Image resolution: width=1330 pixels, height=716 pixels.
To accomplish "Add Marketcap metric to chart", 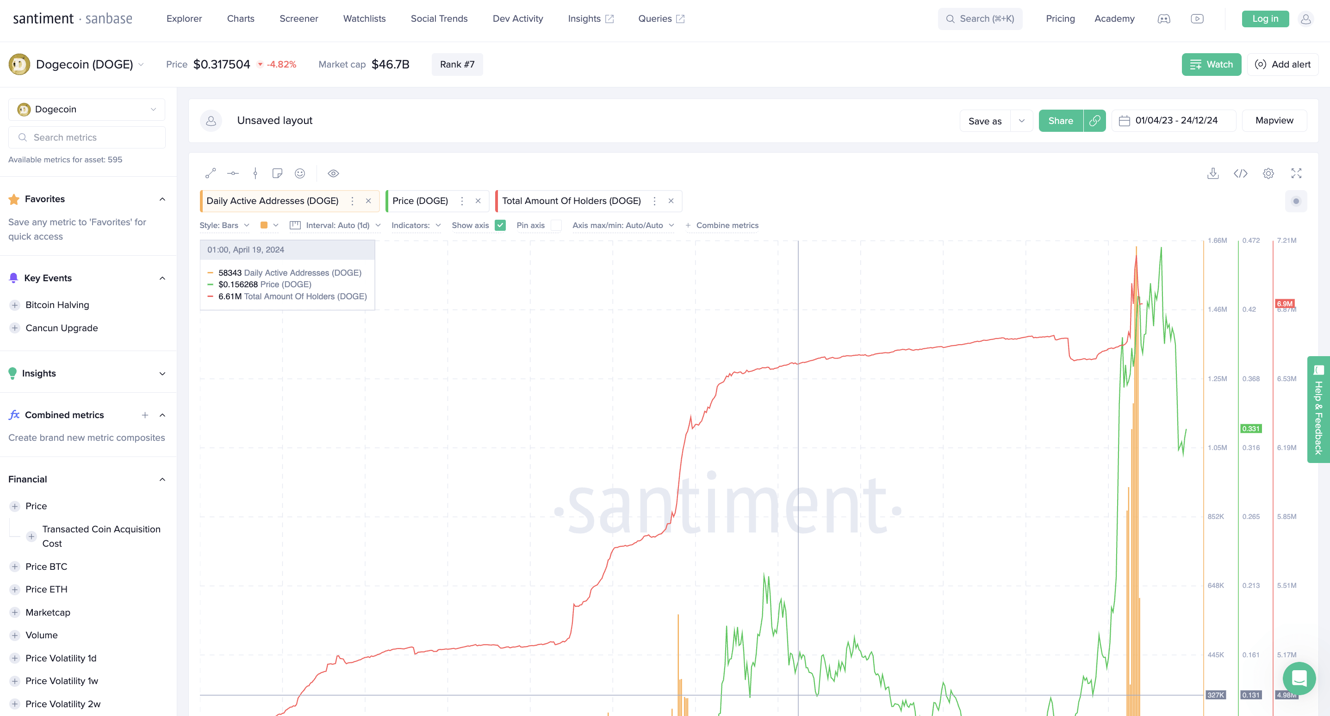I will [15, 613].
